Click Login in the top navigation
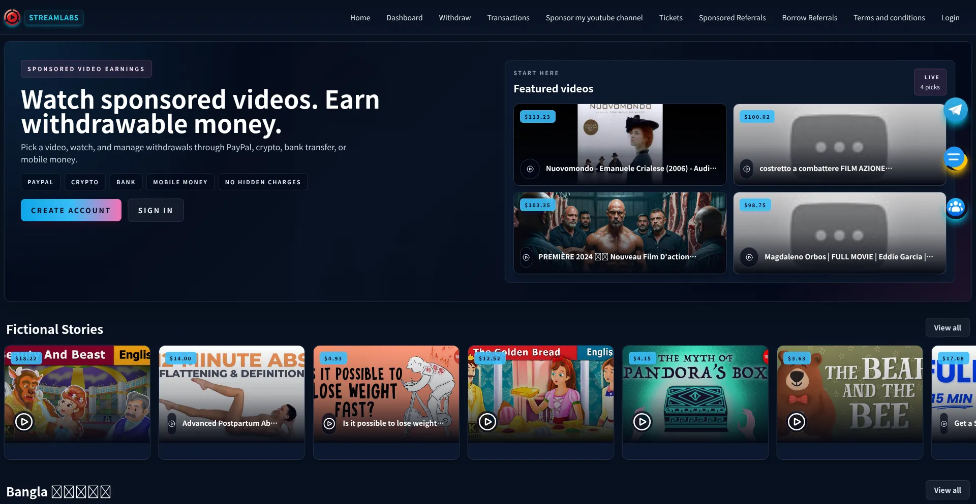 click(x=950, y=18)
